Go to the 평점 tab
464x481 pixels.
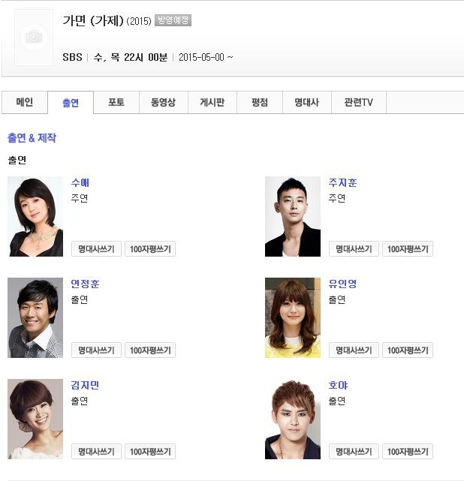click(x=260, y=102)
